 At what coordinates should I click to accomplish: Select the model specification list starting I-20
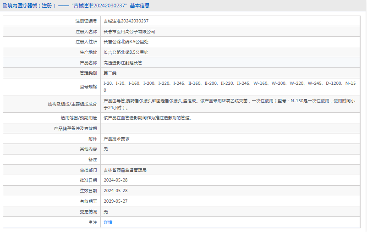(230, 87)
